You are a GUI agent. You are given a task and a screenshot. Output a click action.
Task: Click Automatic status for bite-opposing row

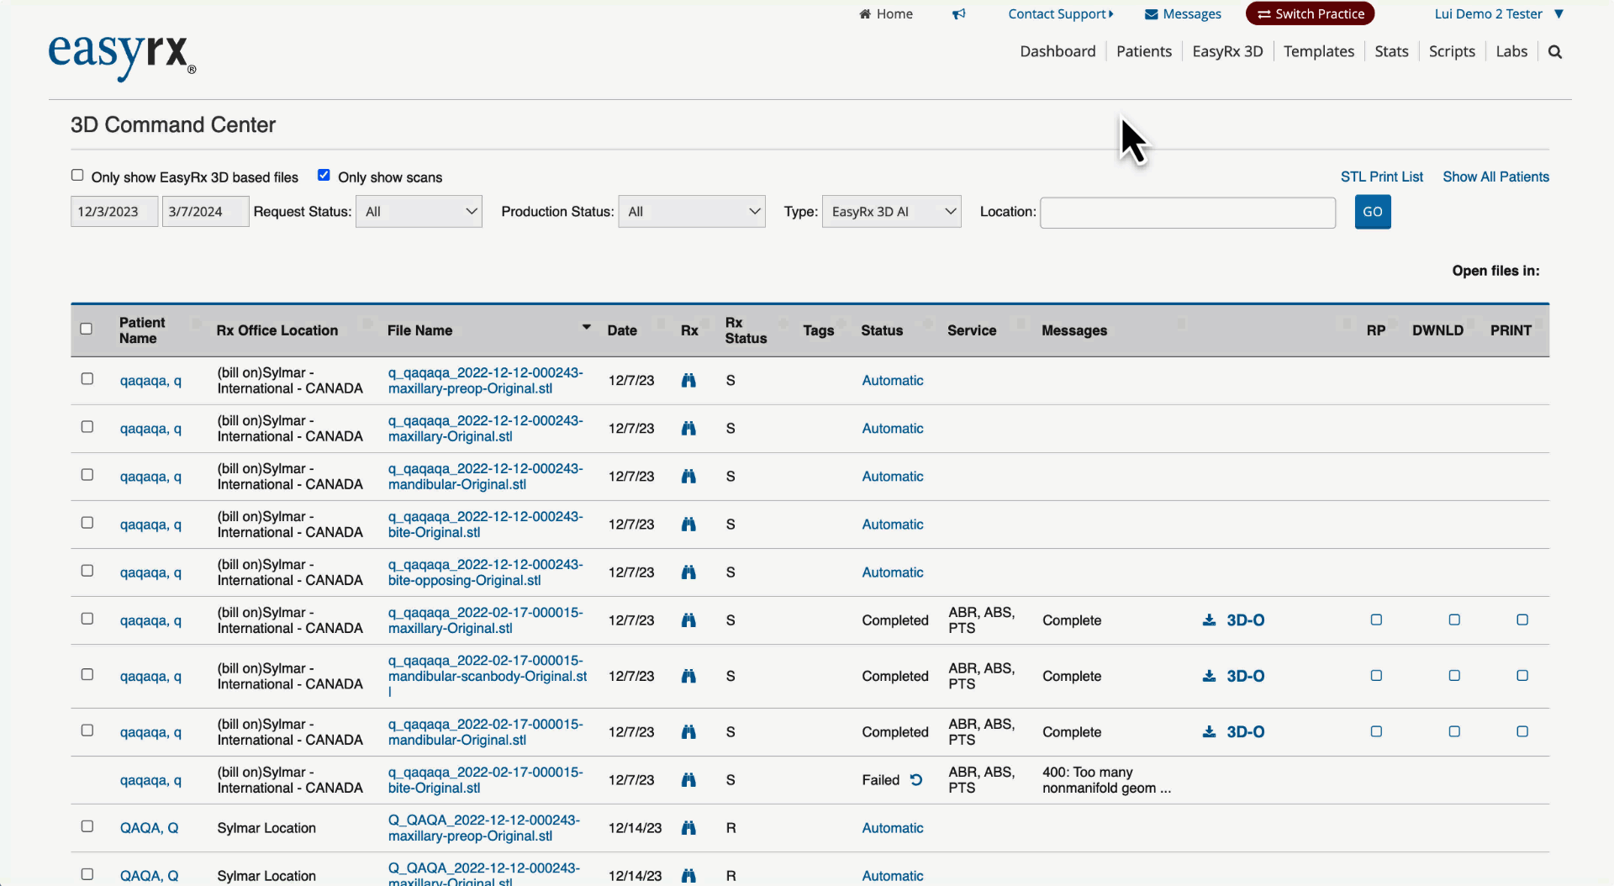pyautogui.click(x=892, y=572)
